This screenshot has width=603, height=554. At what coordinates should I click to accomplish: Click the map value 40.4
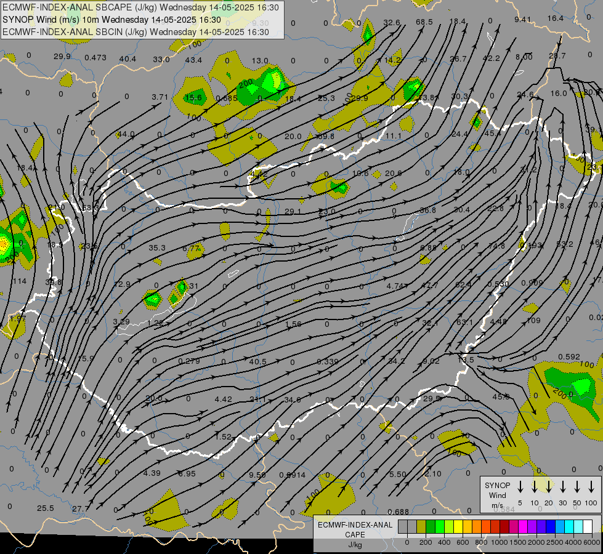tap(127, 59)
